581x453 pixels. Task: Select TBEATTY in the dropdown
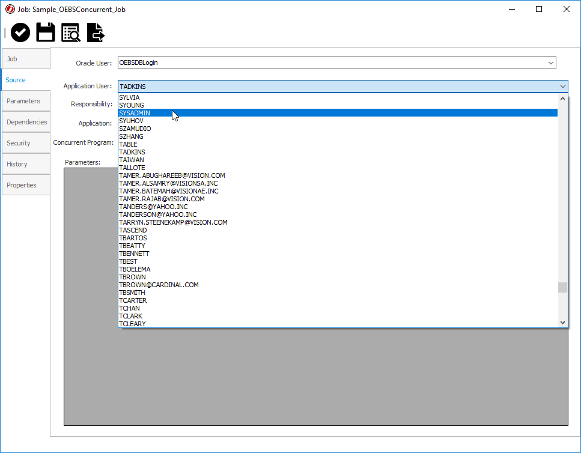click(x=338, y=246)
